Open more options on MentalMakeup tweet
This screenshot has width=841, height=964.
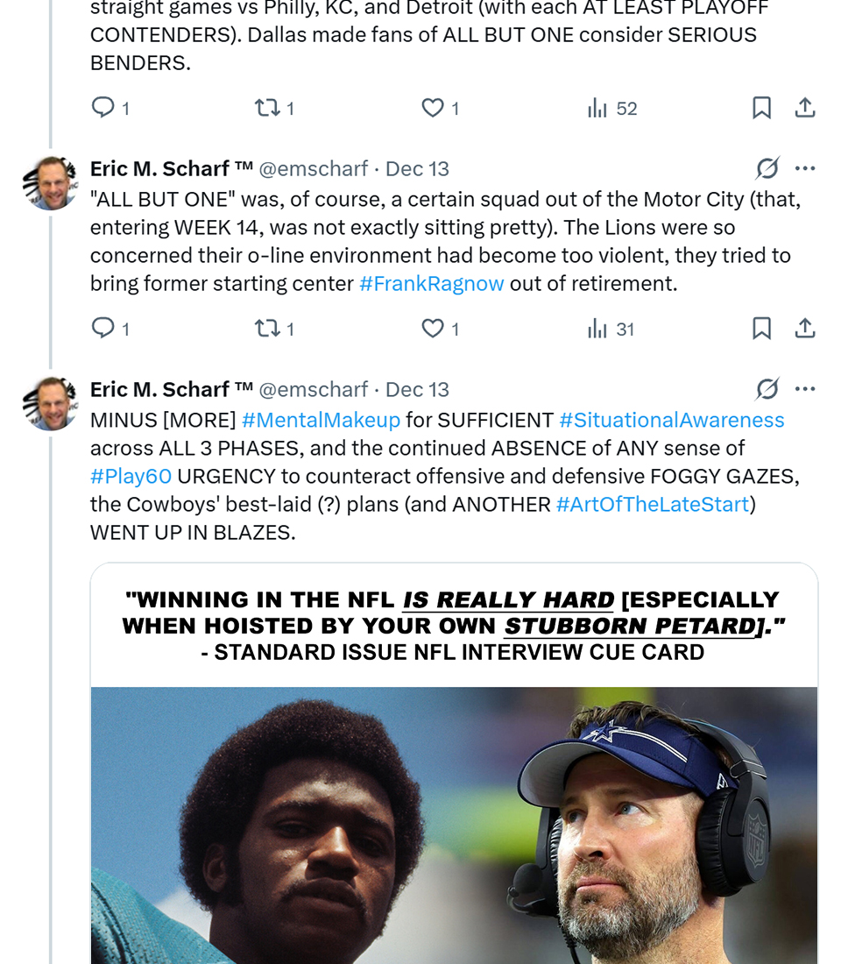pos(805,389)
